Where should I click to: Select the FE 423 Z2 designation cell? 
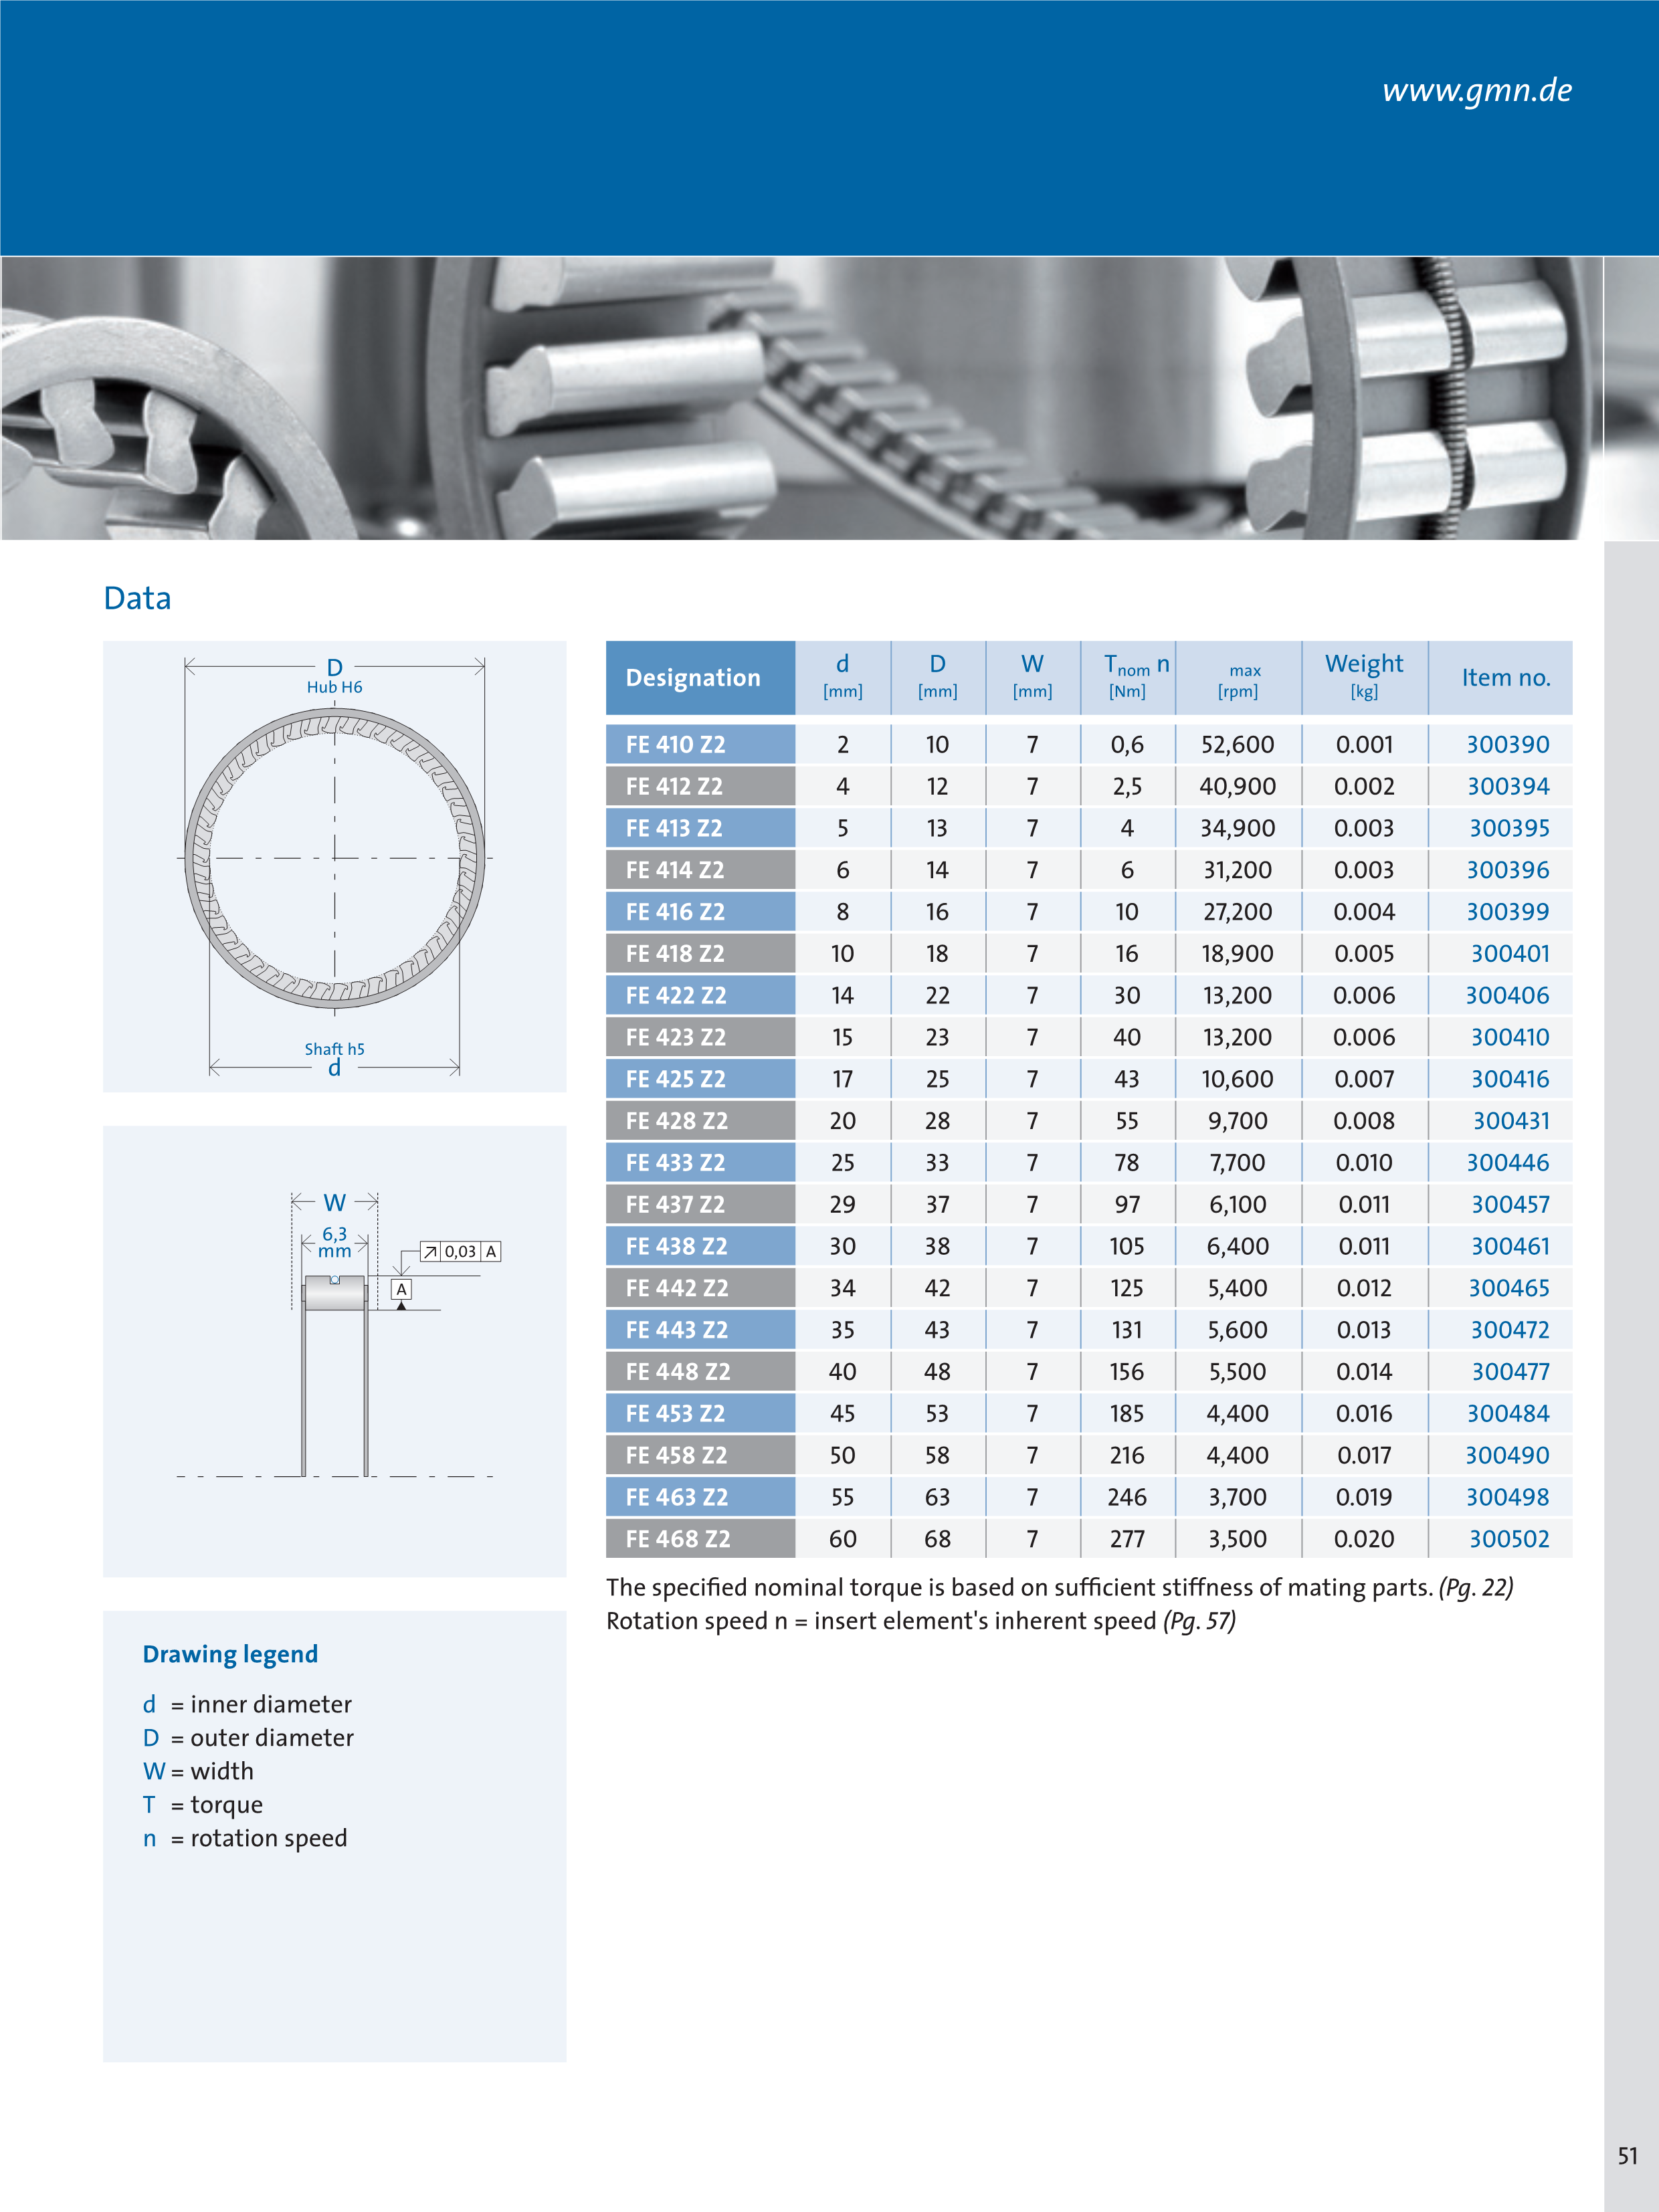(700, 1037)
